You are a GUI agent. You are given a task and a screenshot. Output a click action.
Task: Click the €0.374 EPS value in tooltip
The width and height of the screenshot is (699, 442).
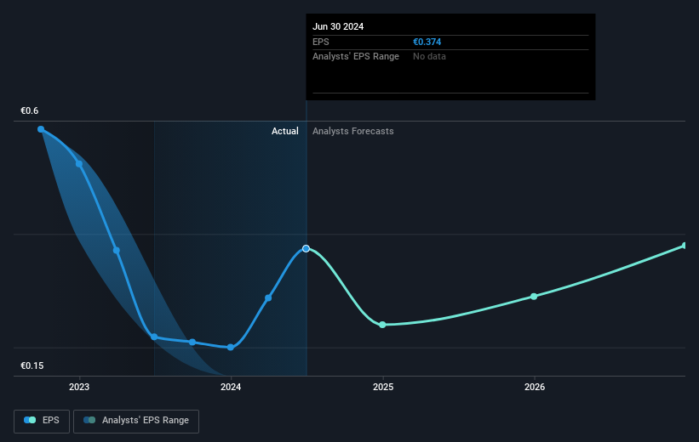click(x=427, y=42)
